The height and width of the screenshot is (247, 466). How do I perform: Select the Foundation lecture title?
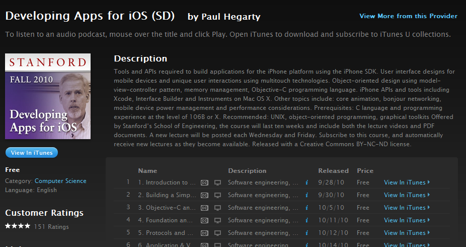click(167, 220)
